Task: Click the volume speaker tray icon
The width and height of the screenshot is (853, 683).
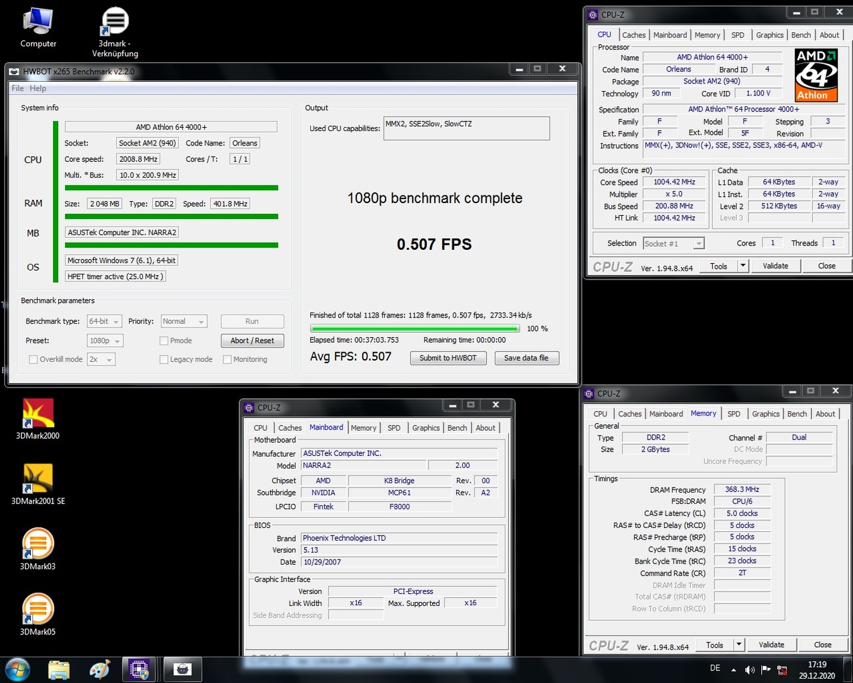Action: coord(749,670)
